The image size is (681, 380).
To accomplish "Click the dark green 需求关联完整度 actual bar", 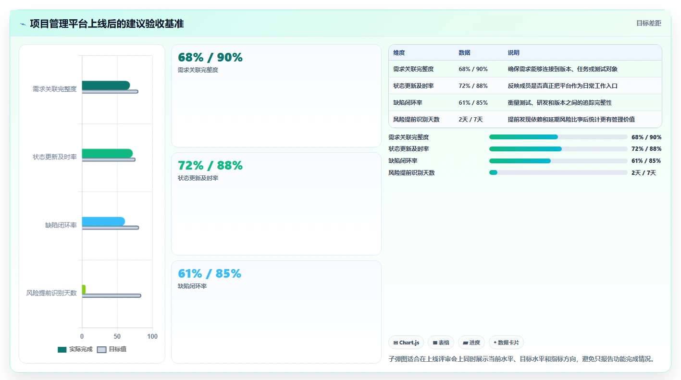I will click(x=106, y=85).
